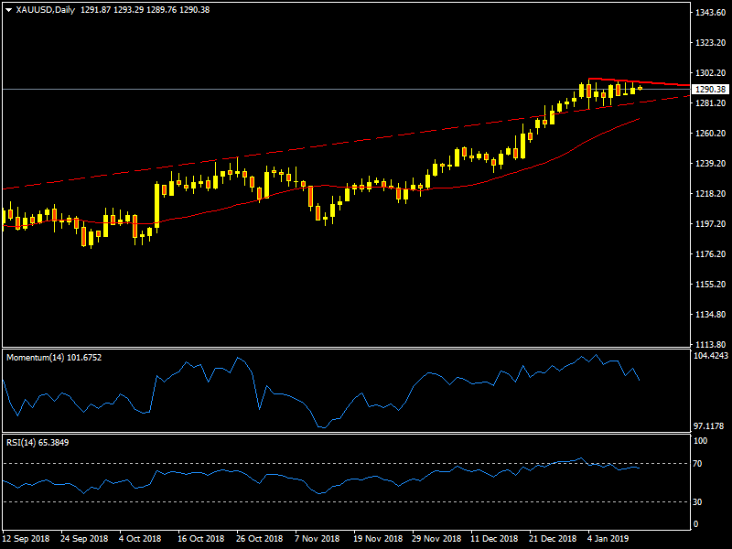Click the triangle arrow beside XAUUSD title
This screenshot has height=549, width=732.
coord(8,10)
